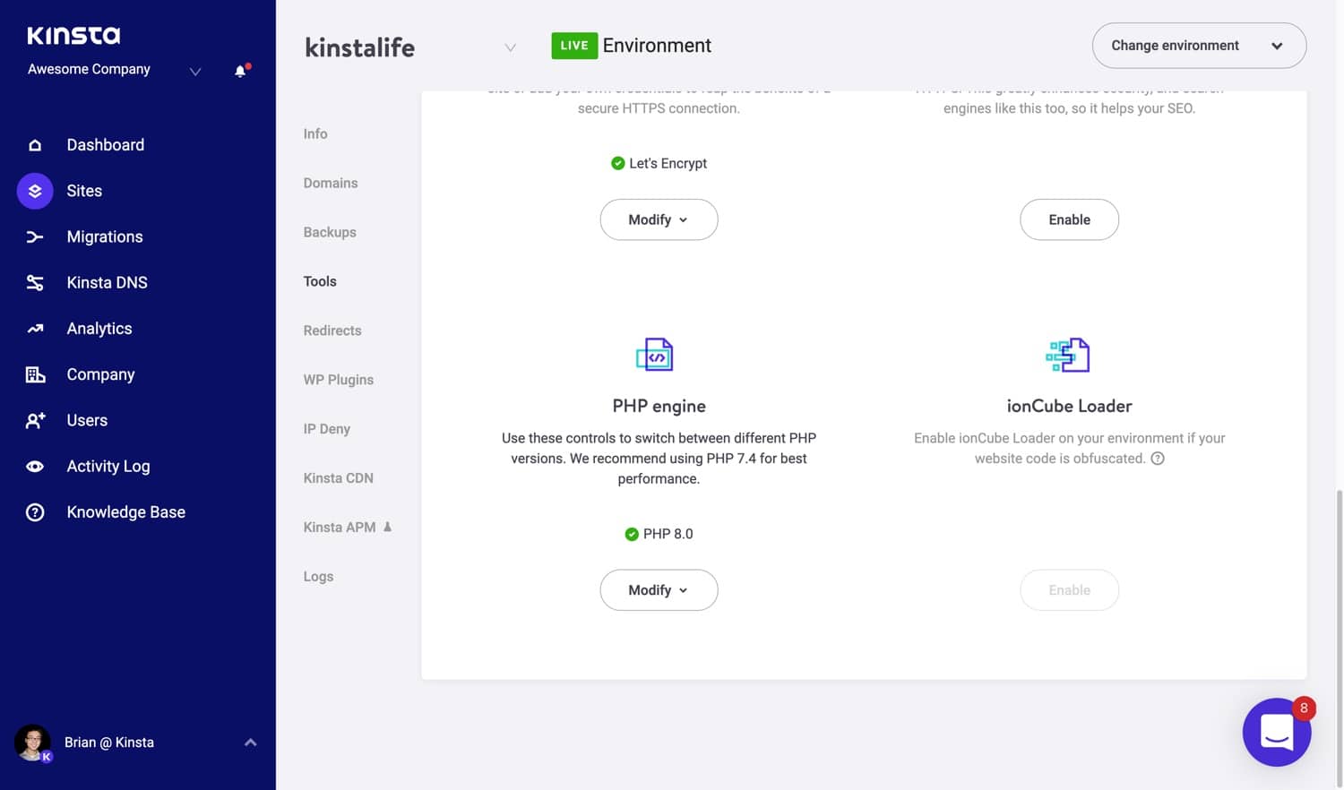The width and height of the screenshot is (1344, 790).
Task: Open Analytics from the sidebar icon
Action: click(34, 328)
